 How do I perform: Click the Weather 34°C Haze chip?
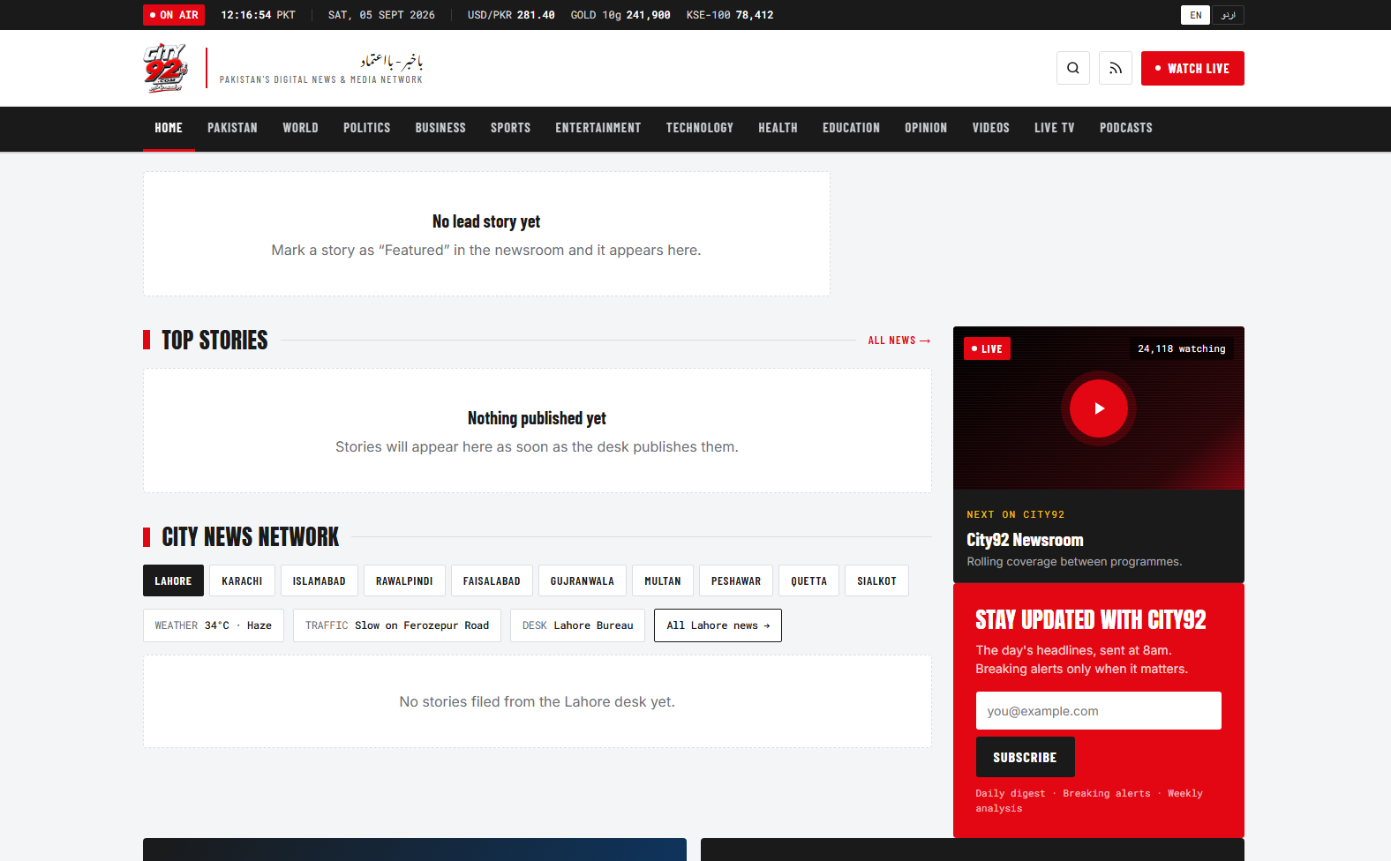(213, 625)
